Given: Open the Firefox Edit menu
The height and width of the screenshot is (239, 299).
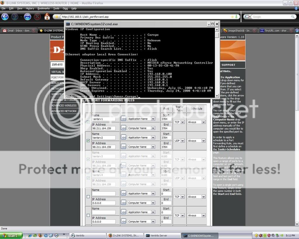Looking at the screenshot, I should 11,8.
